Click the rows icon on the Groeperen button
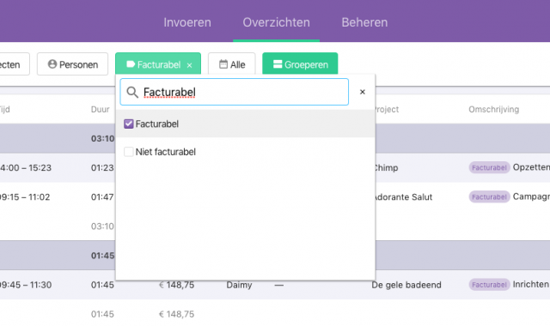 click(x=278, y=64)
